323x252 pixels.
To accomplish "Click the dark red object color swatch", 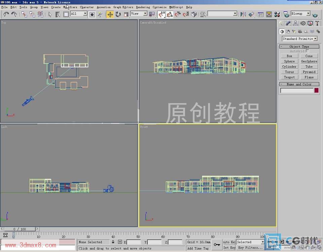I will (316, 90).
